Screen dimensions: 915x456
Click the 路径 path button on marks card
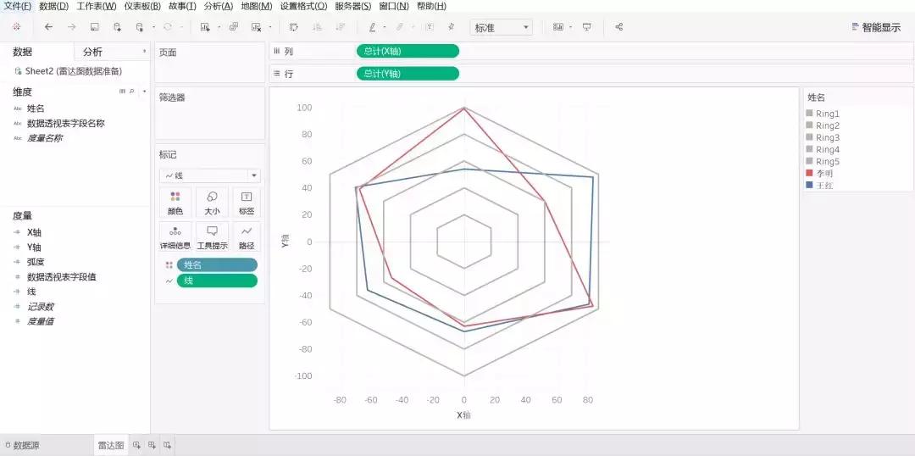coord(247,236)
